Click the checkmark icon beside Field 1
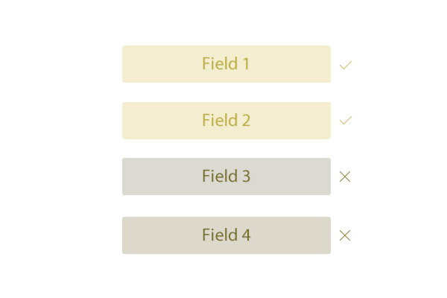447x298 pixels. coord(346,65)
